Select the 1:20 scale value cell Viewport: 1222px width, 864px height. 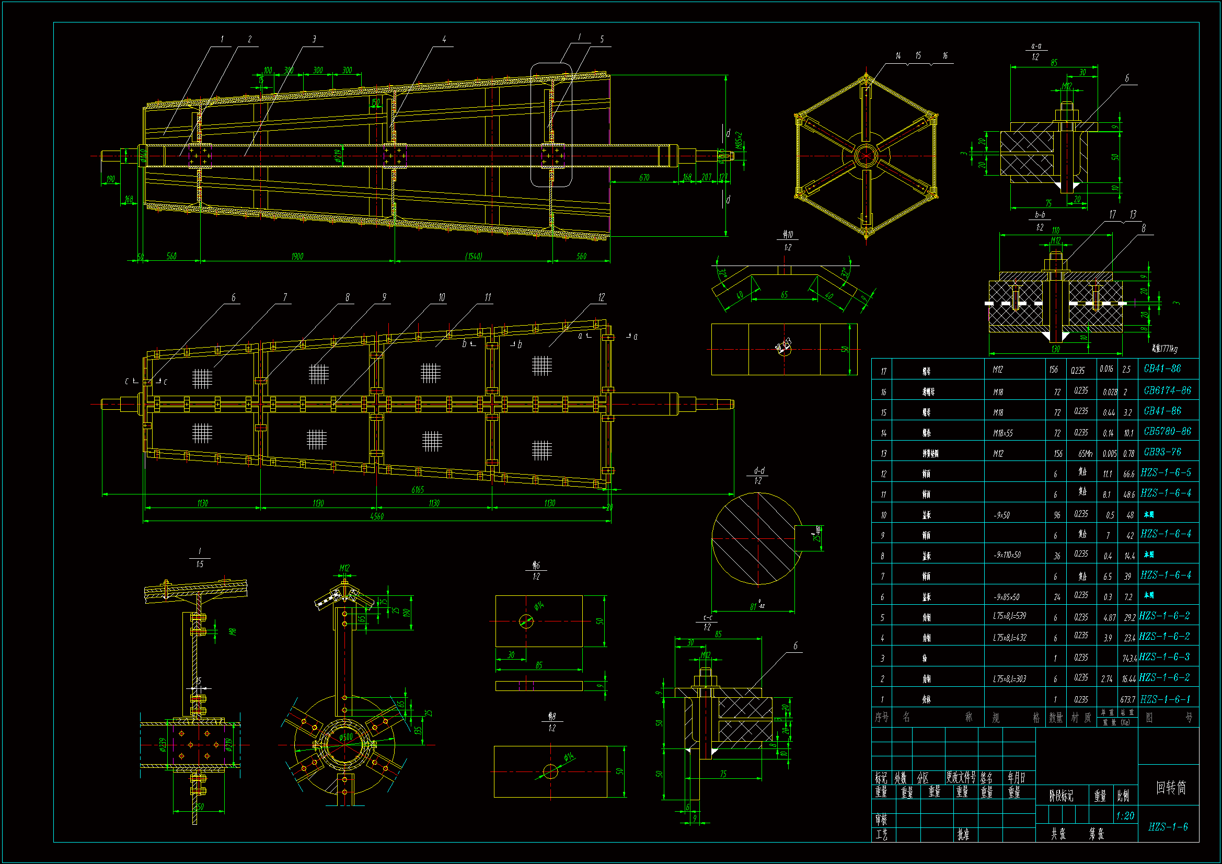[1125, 815]
